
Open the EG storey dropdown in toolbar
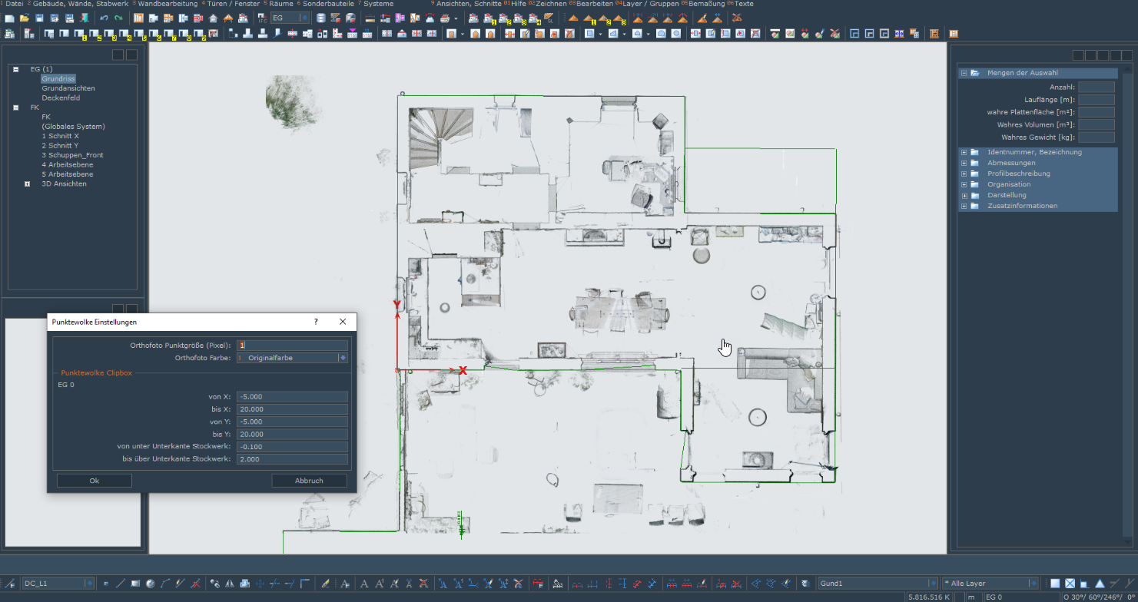[290, 18]
